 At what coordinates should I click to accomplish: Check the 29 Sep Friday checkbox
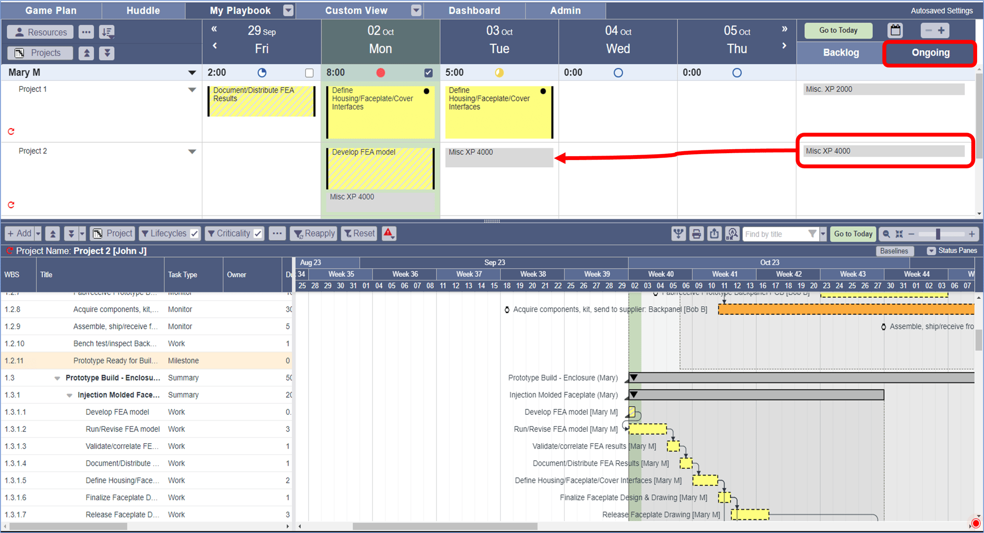tap(309, 73)
